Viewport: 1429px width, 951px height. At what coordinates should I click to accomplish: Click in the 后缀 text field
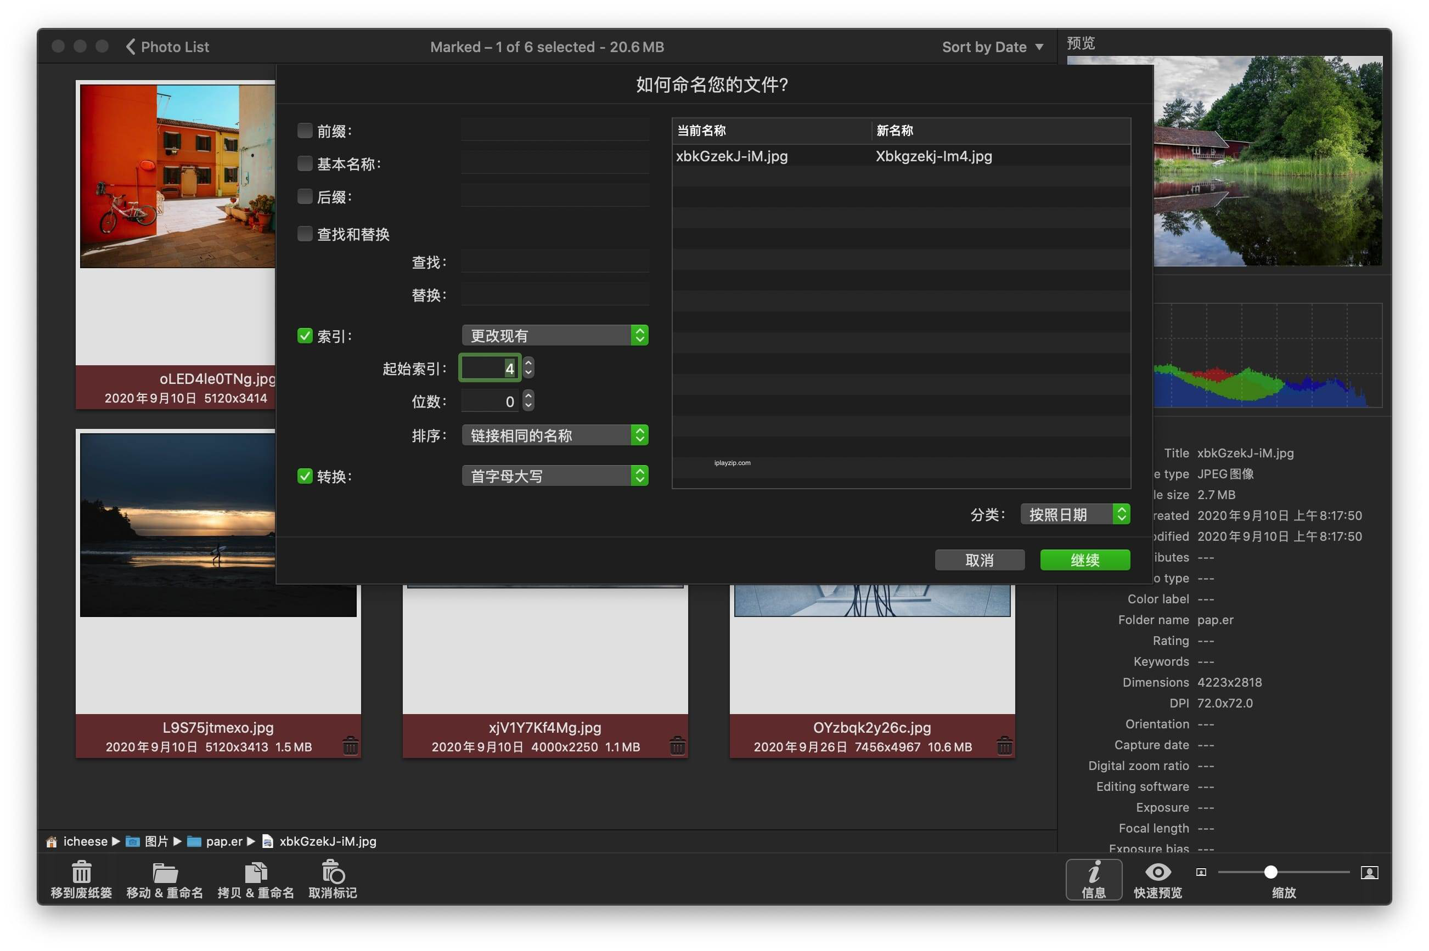pos(555,195)
